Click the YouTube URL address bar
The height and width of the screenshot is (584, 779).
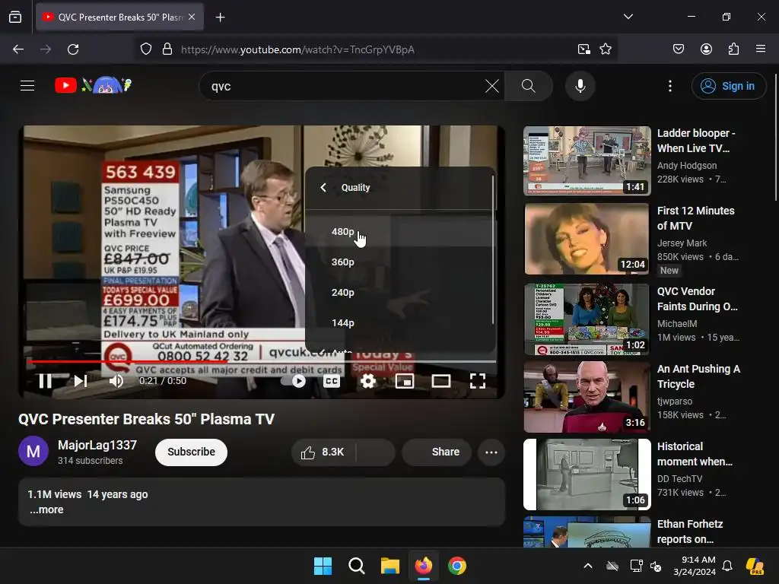point(297,49)
